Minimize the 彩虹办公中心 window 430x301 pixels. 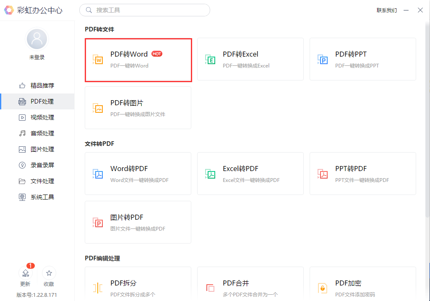pyautogui.click(x=406, y=10)
